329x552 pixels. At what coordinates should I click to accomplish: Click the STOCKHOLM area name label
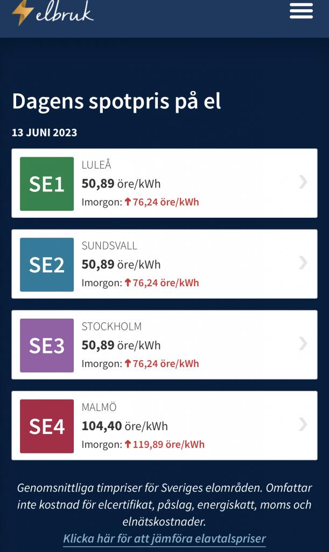pos(111,326)
